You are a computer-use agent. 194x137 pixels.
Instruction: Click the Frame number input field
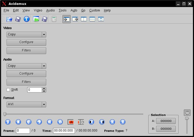click(x=23, y=131)
